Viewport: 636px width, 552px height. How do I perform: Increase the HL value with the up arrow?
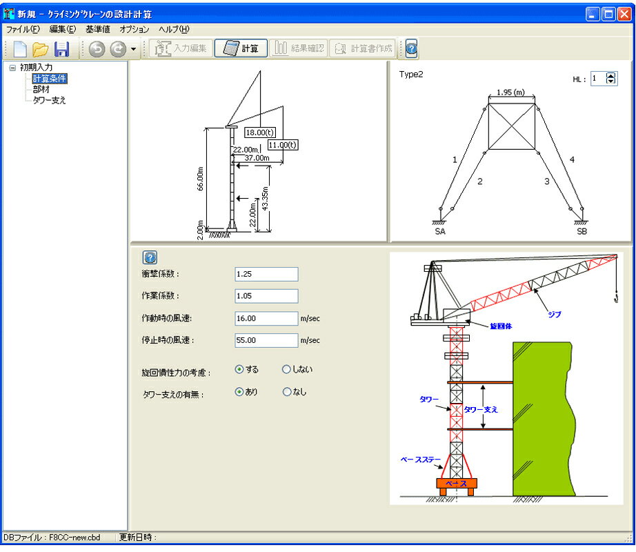(x=611, y=75)
